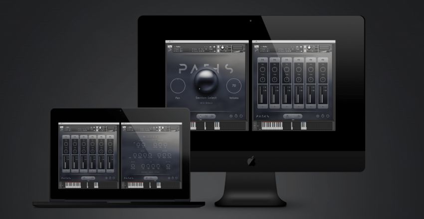Click the Tune knob in laptop mixer window header

[x=101, y=128]
